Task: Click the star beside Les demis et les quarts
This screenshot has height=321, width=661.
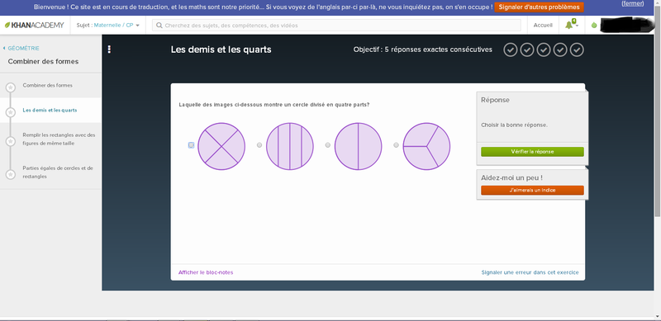Action: (11, 112)
